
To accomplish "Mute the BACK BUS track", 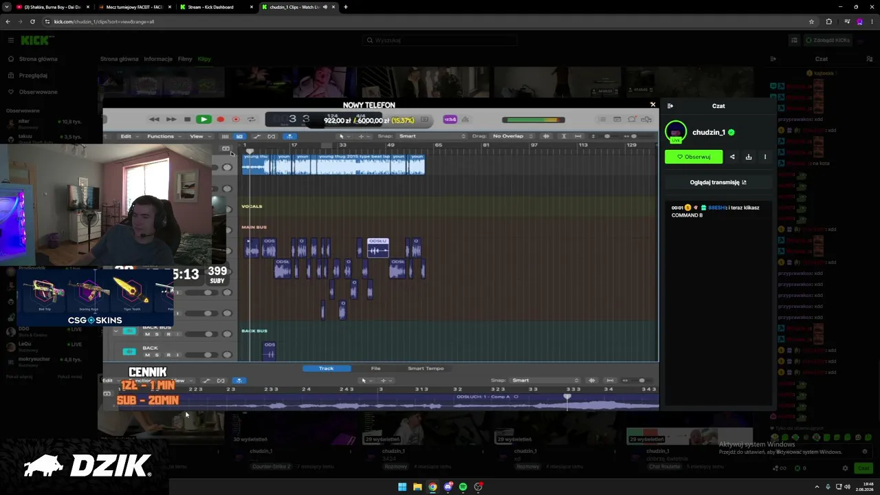I will click(x=146, y=334).
